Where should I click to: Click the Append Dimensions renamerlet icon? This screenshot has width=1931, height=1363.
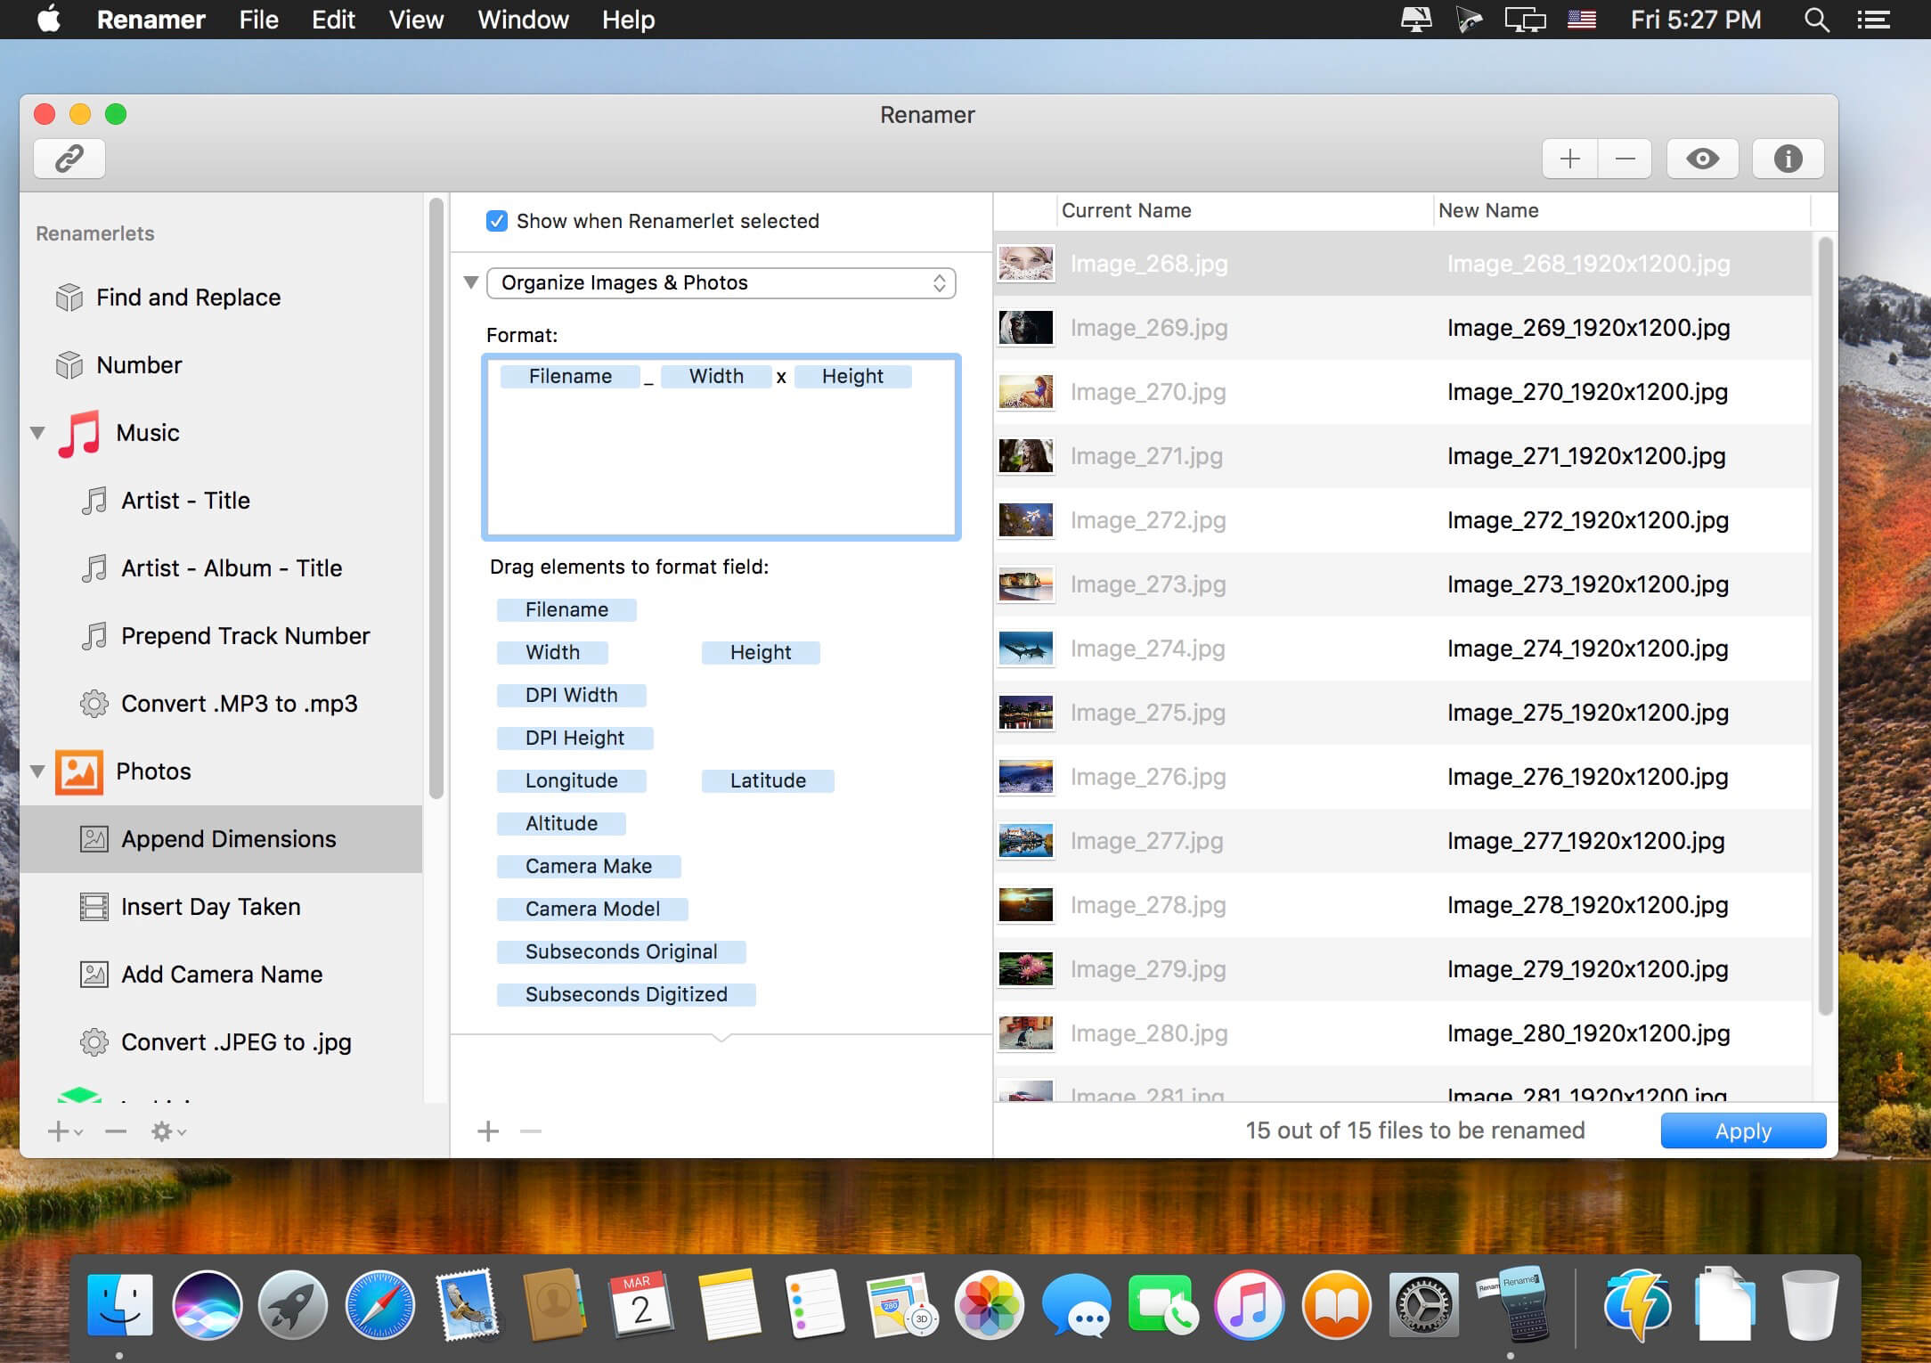(93, 838)
